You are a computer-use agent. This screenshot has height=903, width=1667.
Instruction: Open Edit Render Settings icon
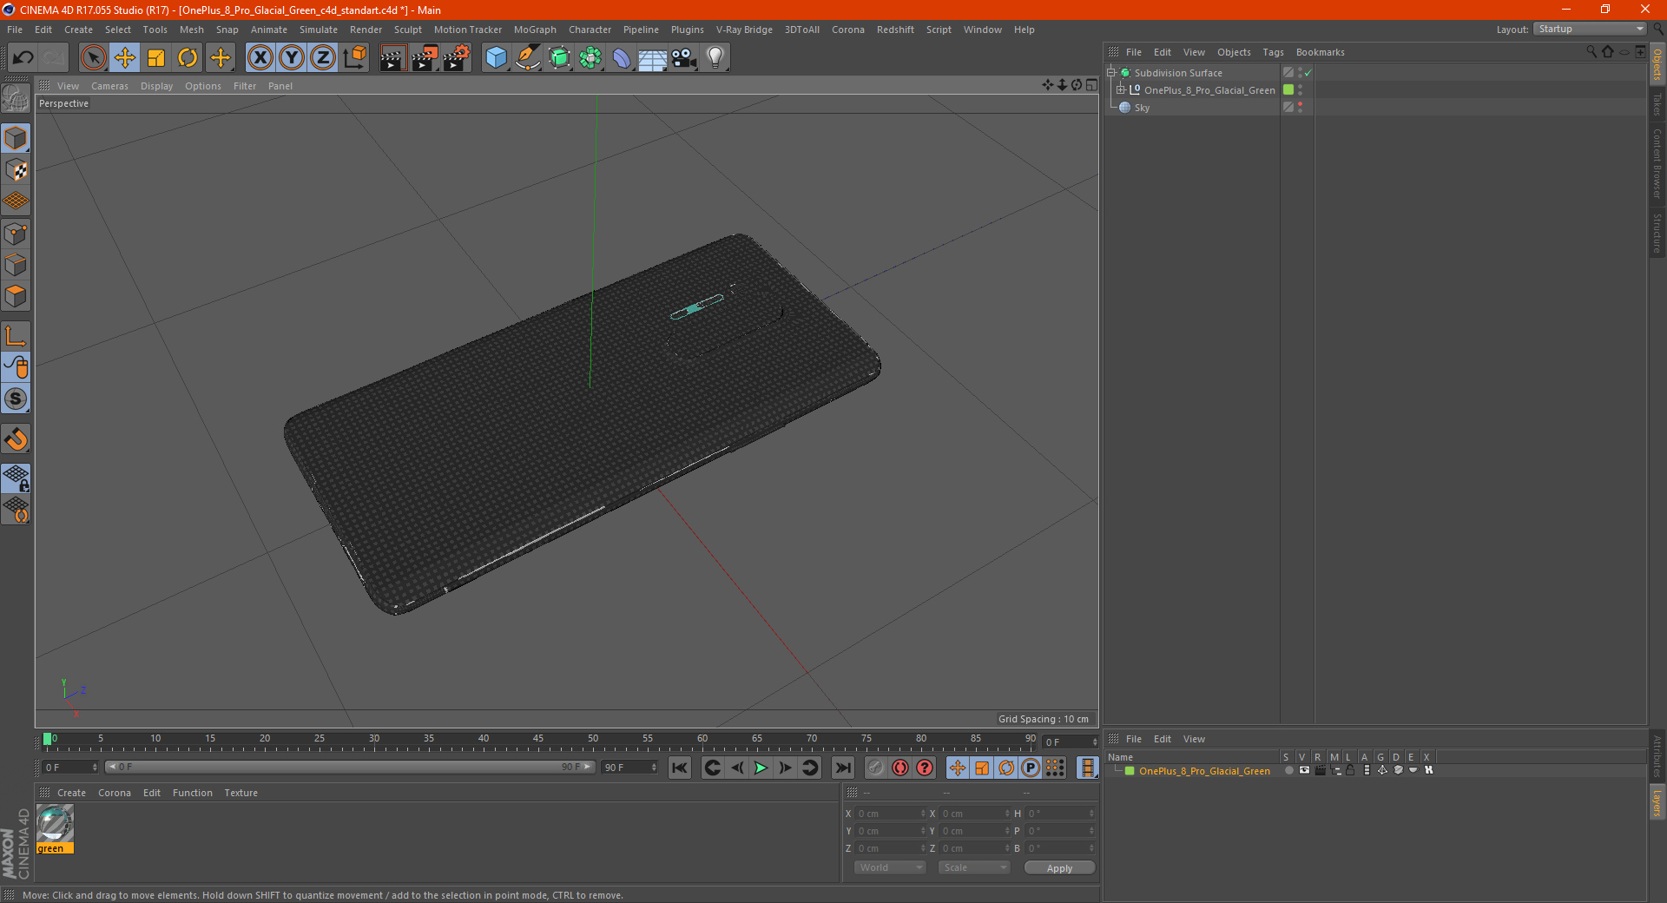point(457,58)
